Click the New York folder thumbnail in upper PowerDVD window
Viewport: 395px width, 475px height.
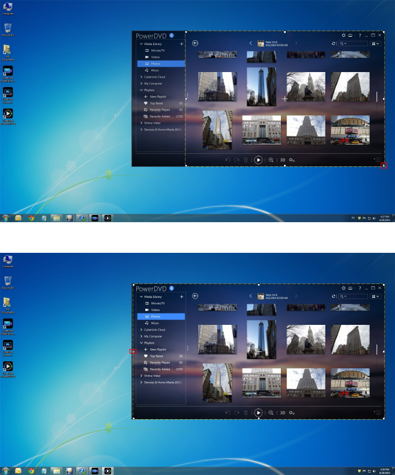pos(261,43)
